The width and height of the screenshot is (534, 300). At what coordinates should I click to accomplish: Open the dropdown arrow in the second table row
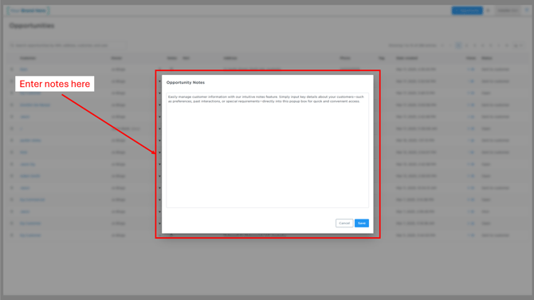pyautogui.click(x=159, y=81)
